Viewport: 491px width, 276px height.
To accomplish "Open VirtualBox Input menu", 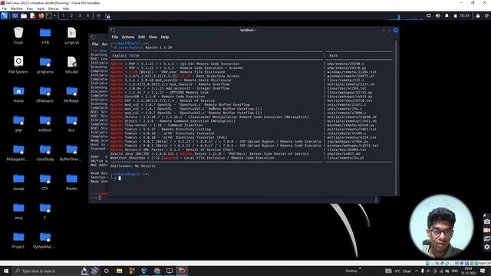I will point(41,8).
